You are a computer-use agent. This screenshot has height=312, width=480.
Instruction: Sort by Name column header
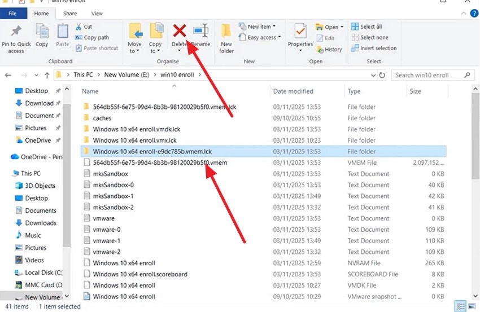(x=90, y=91)
